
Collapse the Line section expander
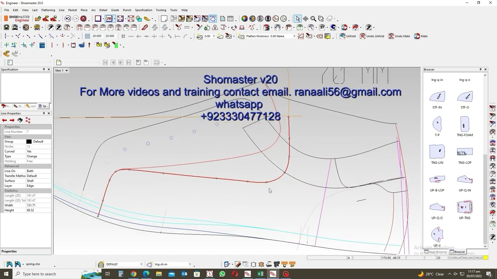click(x=2, y=136)
